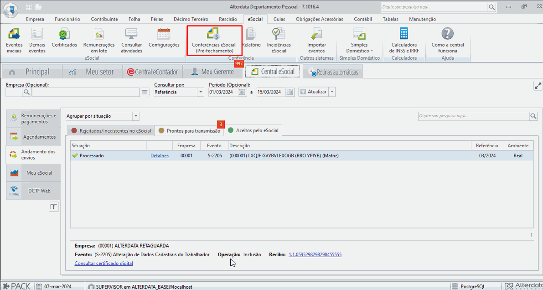
Task: Open the Meu Gerente tab
Action: (212, 72)
